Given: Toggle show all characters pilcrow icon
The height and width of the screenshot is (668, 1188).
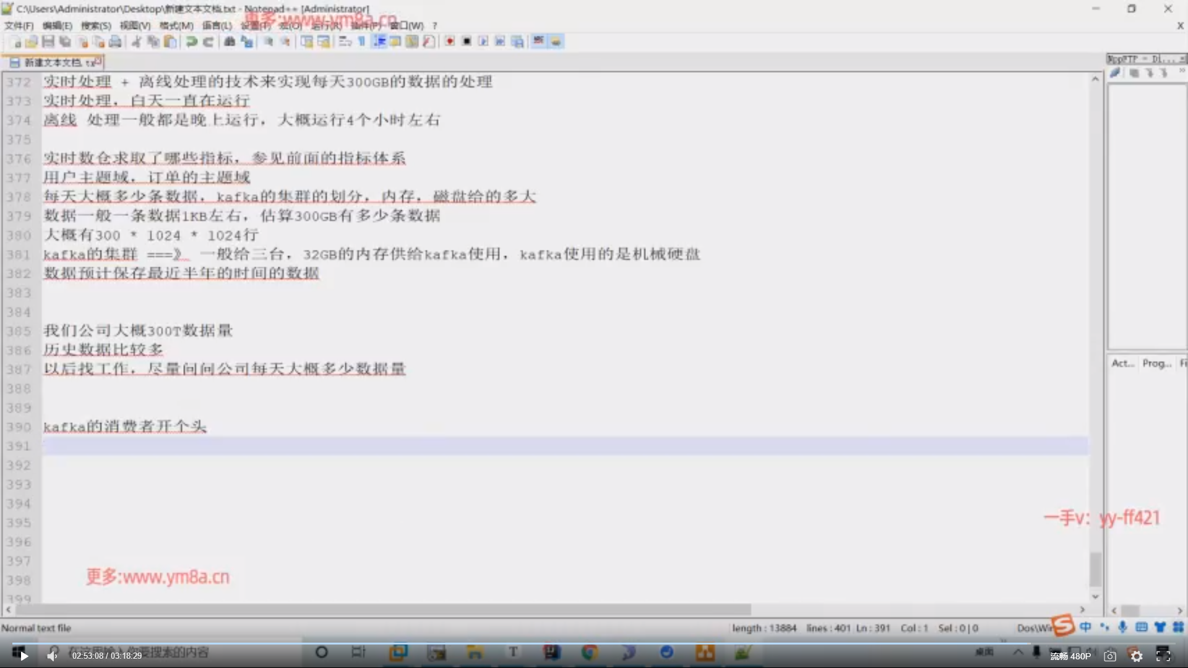Looking at the screenshot, I should [x=361, y=41].
